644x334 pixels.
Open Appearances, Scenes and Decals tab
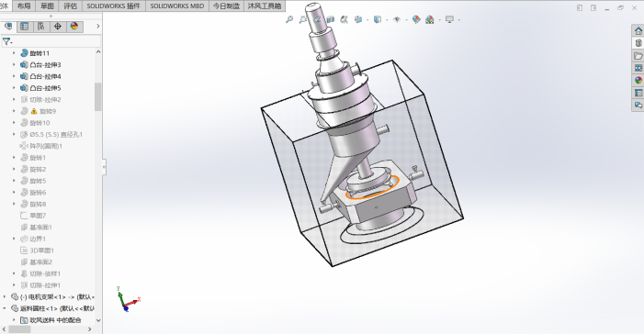638,81
